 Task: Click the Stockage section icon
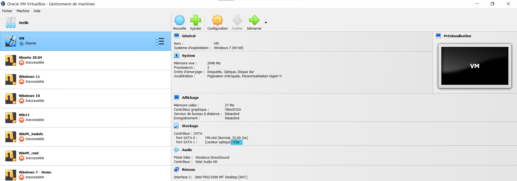(176, 126)
